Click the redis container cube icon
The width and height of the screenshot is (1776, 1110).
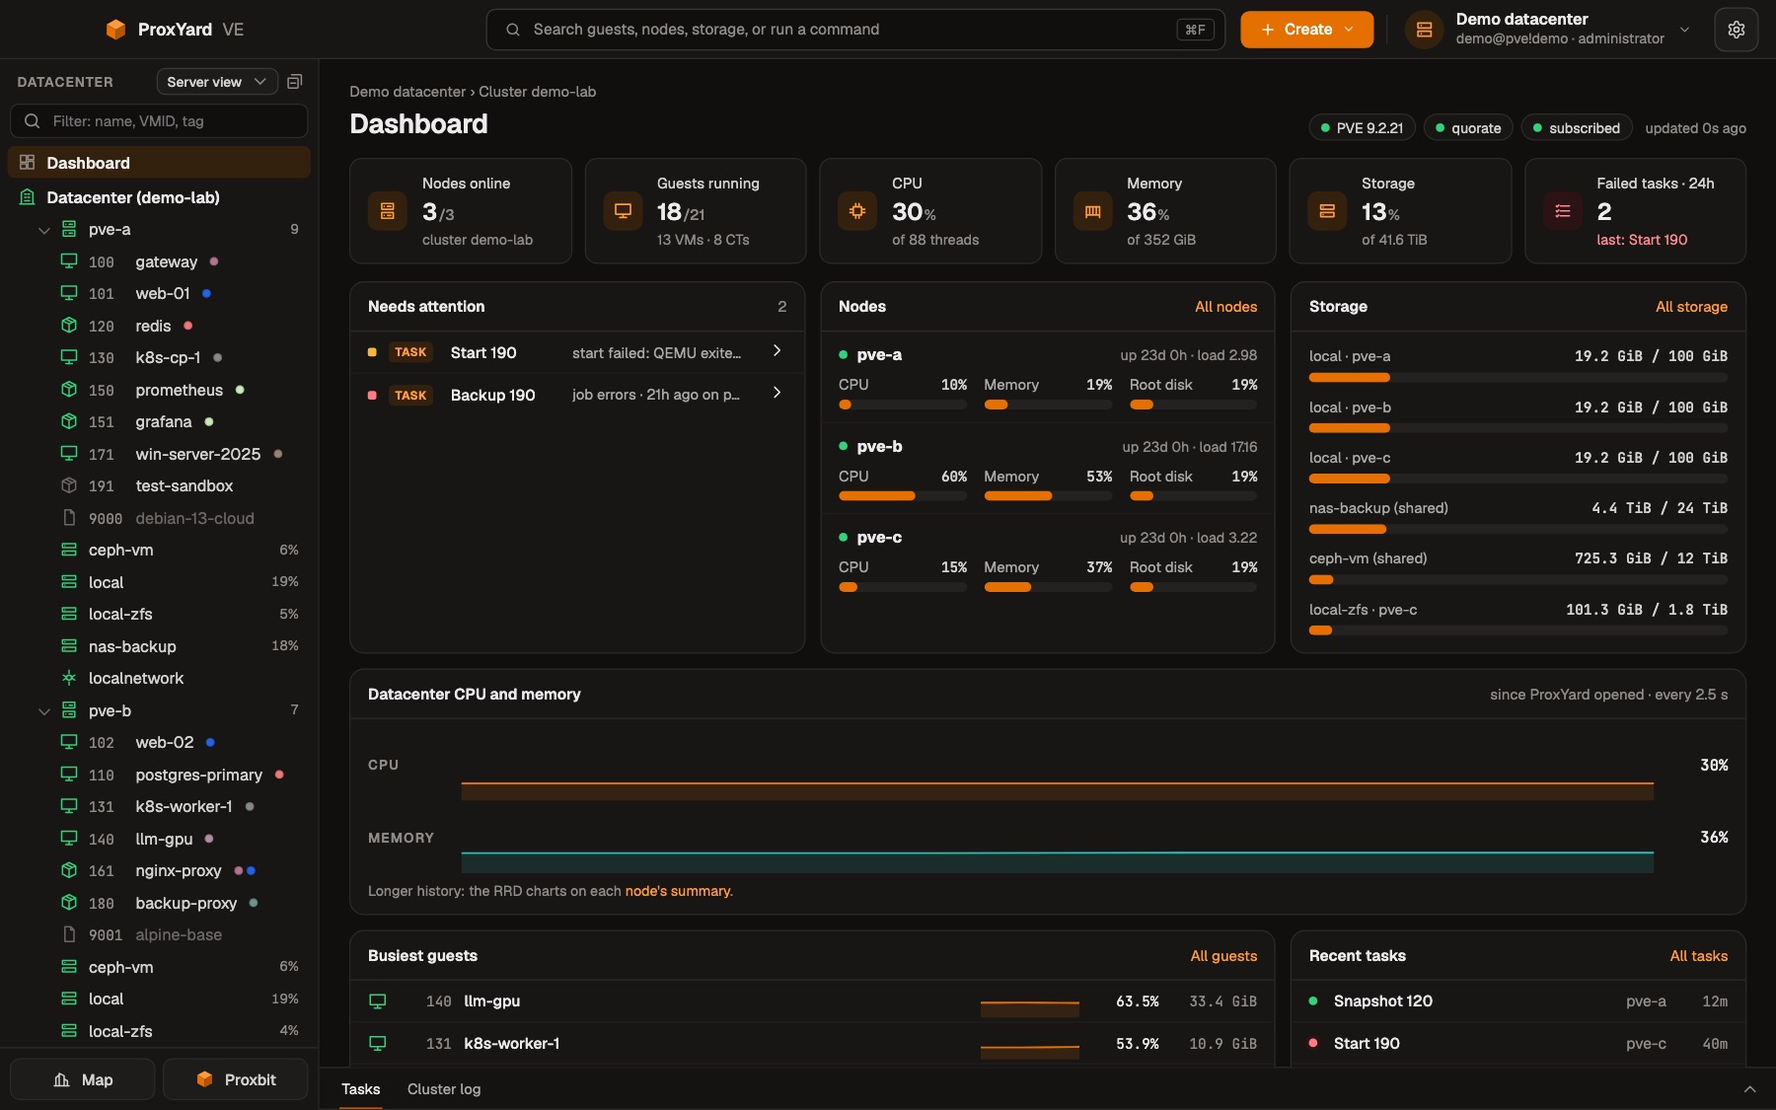click(69, 326)
